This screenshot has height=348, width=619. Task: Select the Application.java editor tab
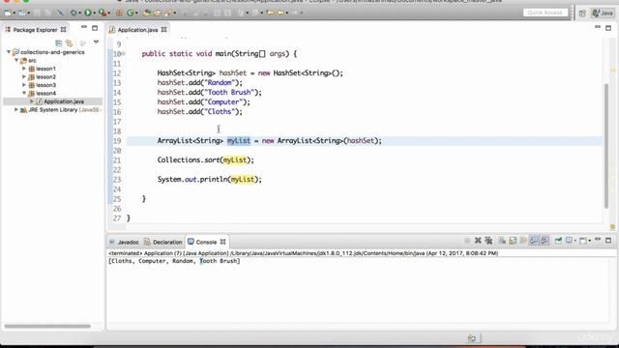137,30
